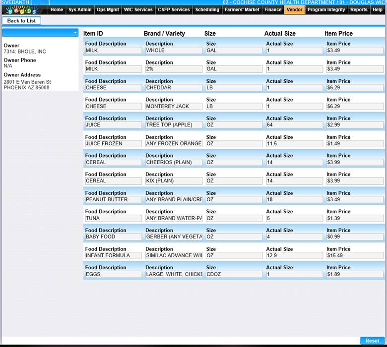Click the $1.39 item price field
The image size is (387, 347).
pyautogui.click(x=355, y=219)
